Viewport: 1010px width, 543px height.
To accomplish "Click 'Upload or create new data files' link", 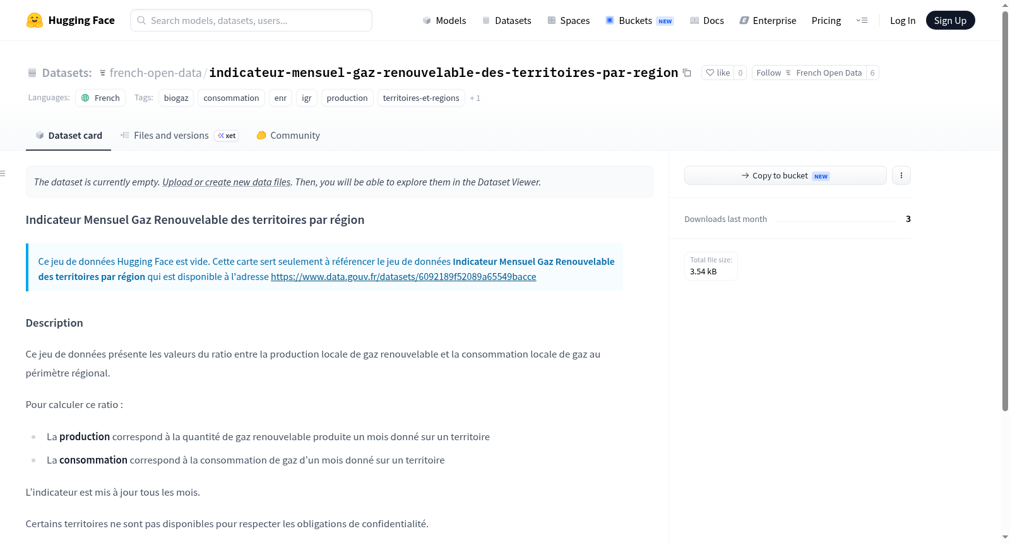I will [227, 182].
